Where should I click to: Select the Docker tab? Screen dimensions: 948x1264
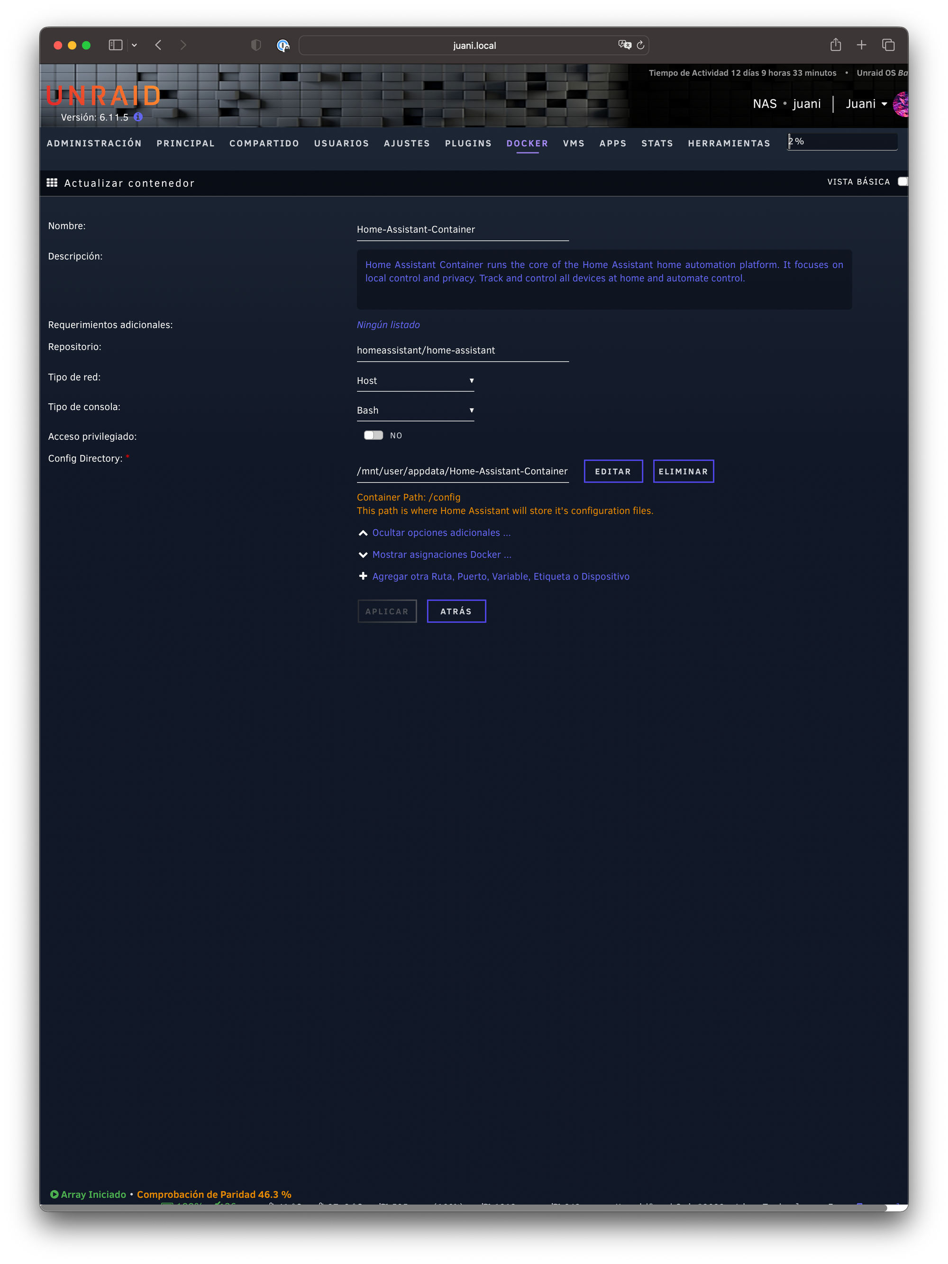[x=527, y=144]
